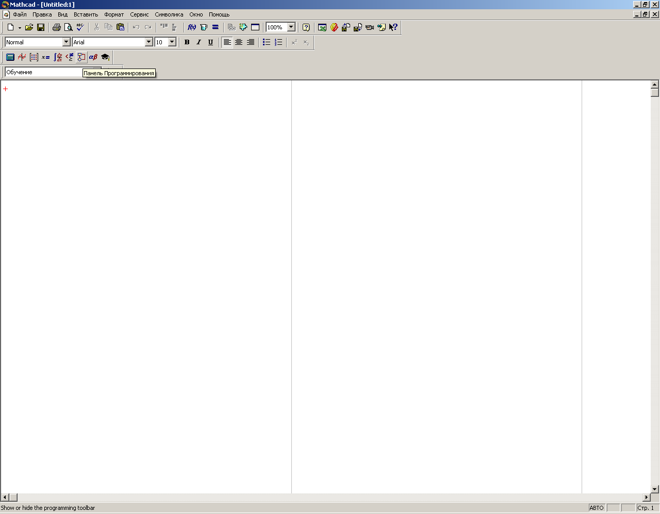This screenshot has height=514, width=660.
Task: Expand the Arial font dropdown
Action: [149, 42]
